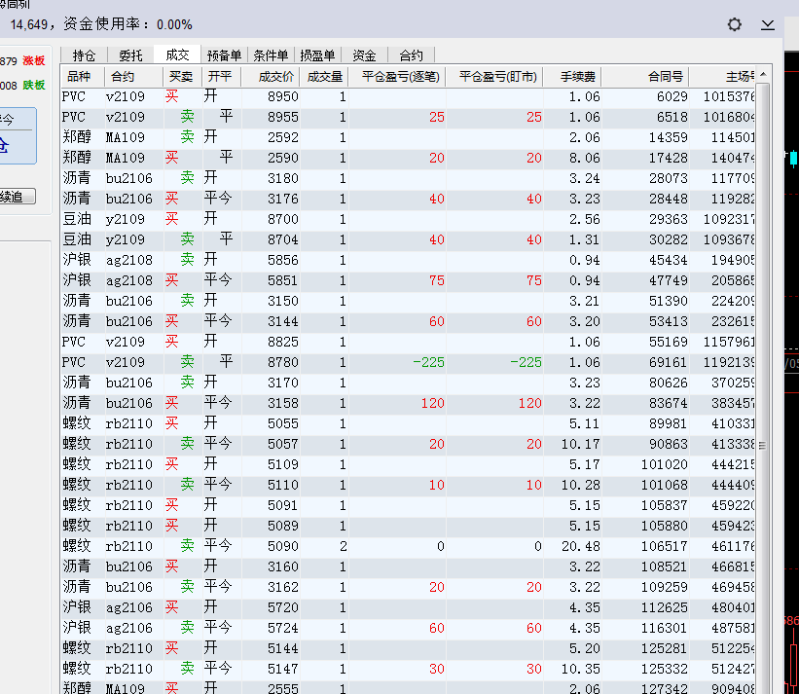Click fee value 20.48

(580, 546)
